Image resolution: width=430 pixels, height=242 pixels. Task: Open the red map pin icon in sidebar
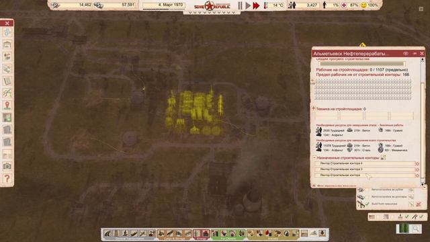click(x=7, y=105)
